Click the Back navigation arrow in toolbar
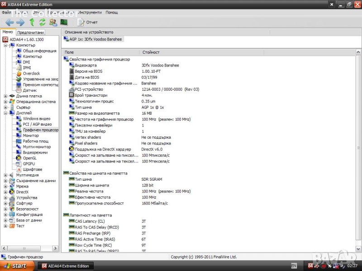 coord(10,22)
